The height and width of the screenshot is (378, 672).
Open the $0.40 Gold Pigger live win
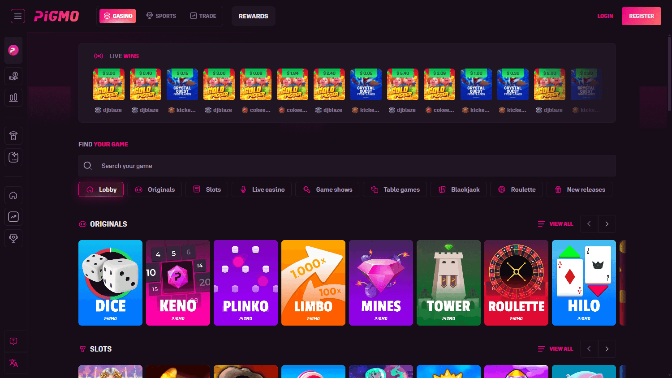pyautogui.click(x=146, y=84)
